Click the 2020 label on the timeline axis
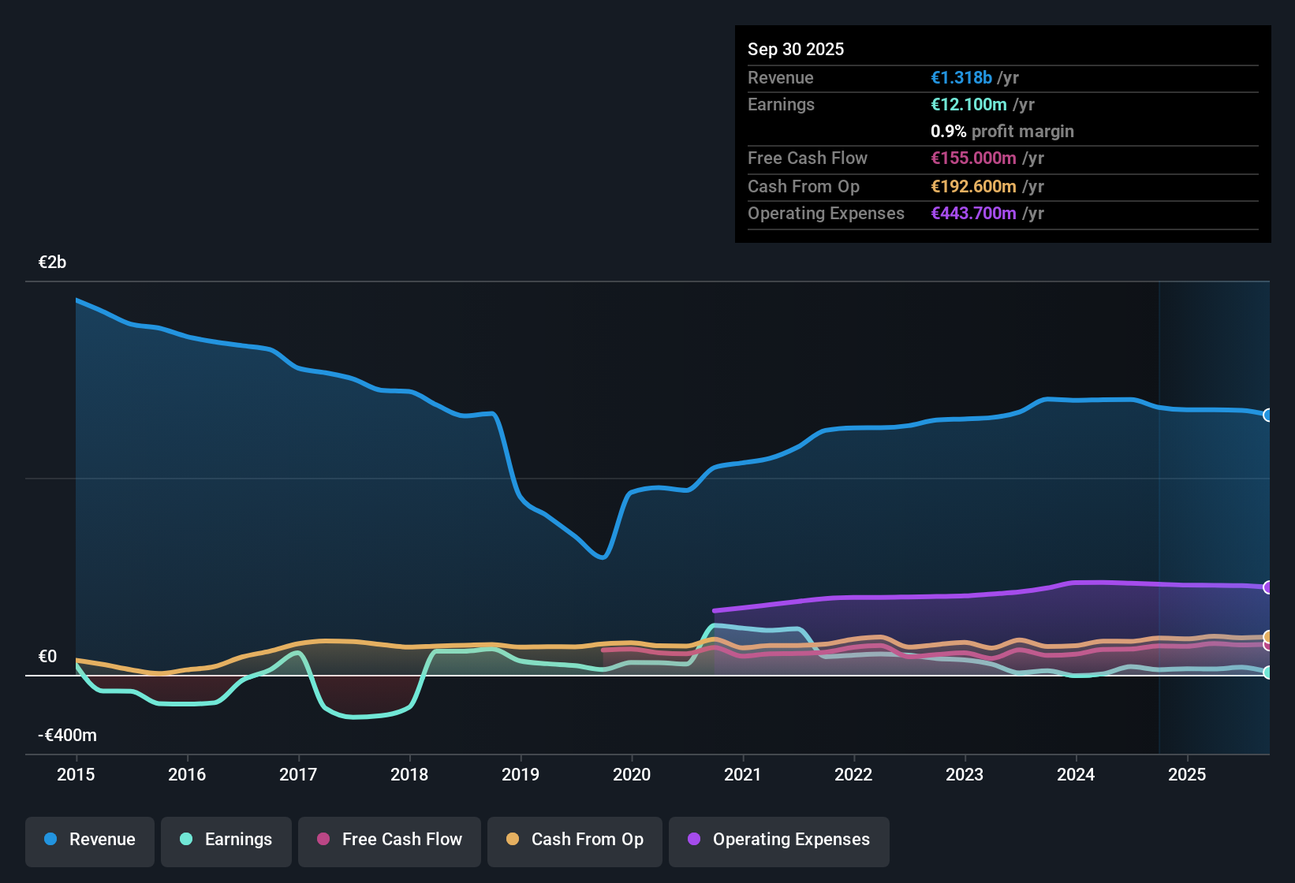The image size is (1295, 883). [x=632, y=775]
